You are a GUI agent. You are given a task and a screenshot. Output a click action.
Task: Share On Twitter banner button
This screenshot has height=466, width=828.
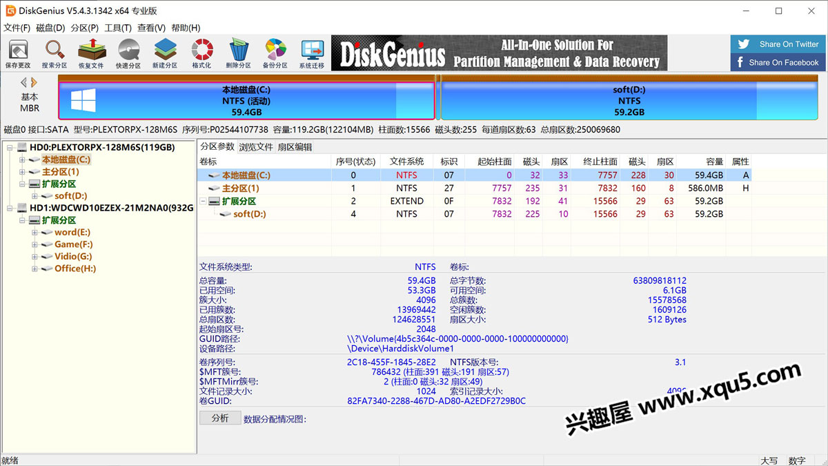click(x=779, y=44)
